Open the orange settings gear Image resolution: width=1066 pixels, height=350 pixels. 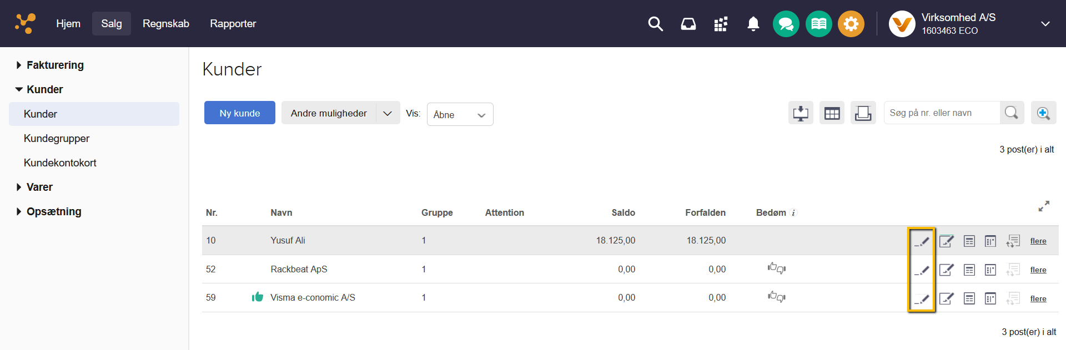[851, 24]
